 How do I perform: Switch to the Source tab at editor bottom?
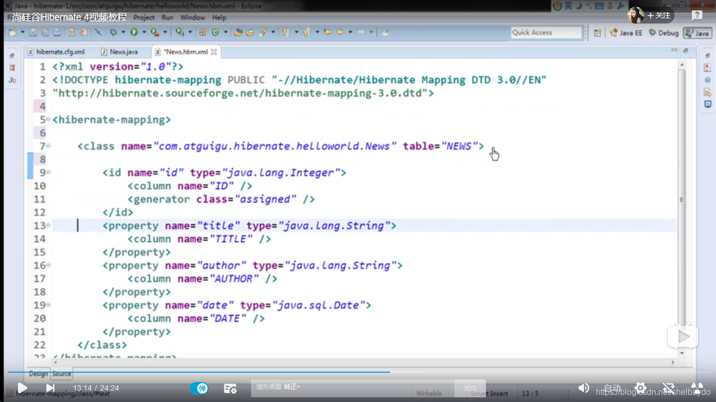61,374
